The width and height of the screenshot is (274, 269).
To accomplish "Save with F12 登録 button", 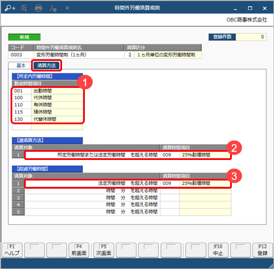I will click(x=262, y=250).
